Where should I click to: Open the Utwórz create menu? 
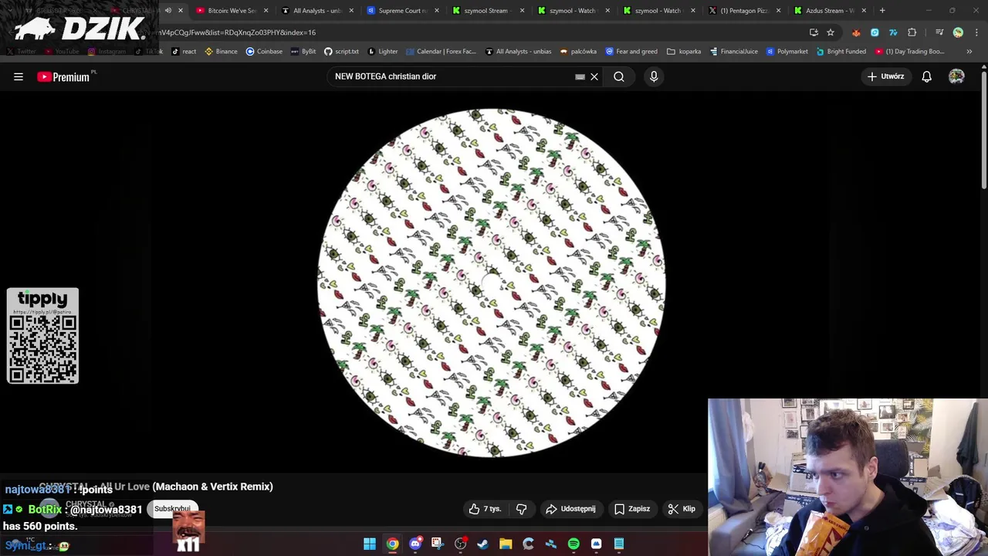pyautogui.click(x=885, y=76)
